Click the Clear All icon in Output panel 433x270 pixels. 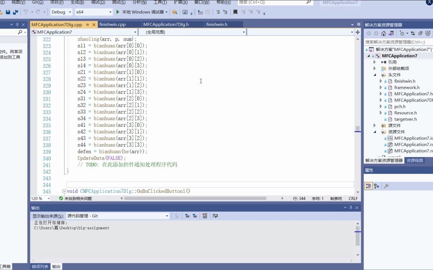[205, 216]
